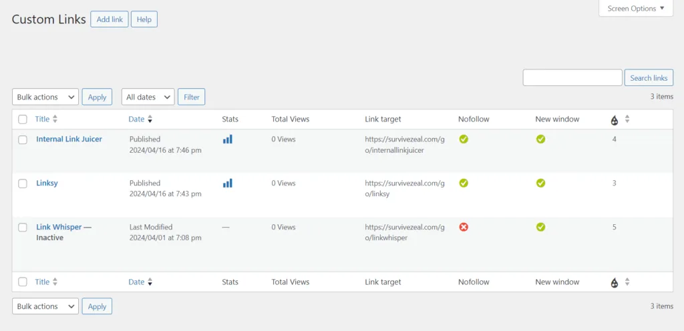Open the All dates filter dropdown
Image resolution: width=684 pixels, height=331 pixels.
point(148,97)
